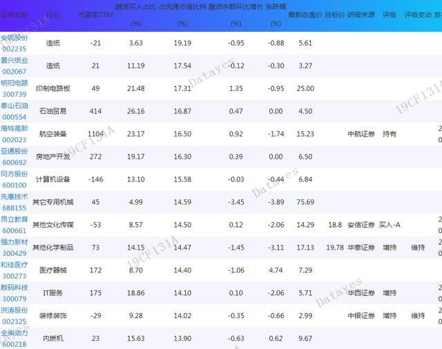Select the 行业 column header

click(52, 14)
